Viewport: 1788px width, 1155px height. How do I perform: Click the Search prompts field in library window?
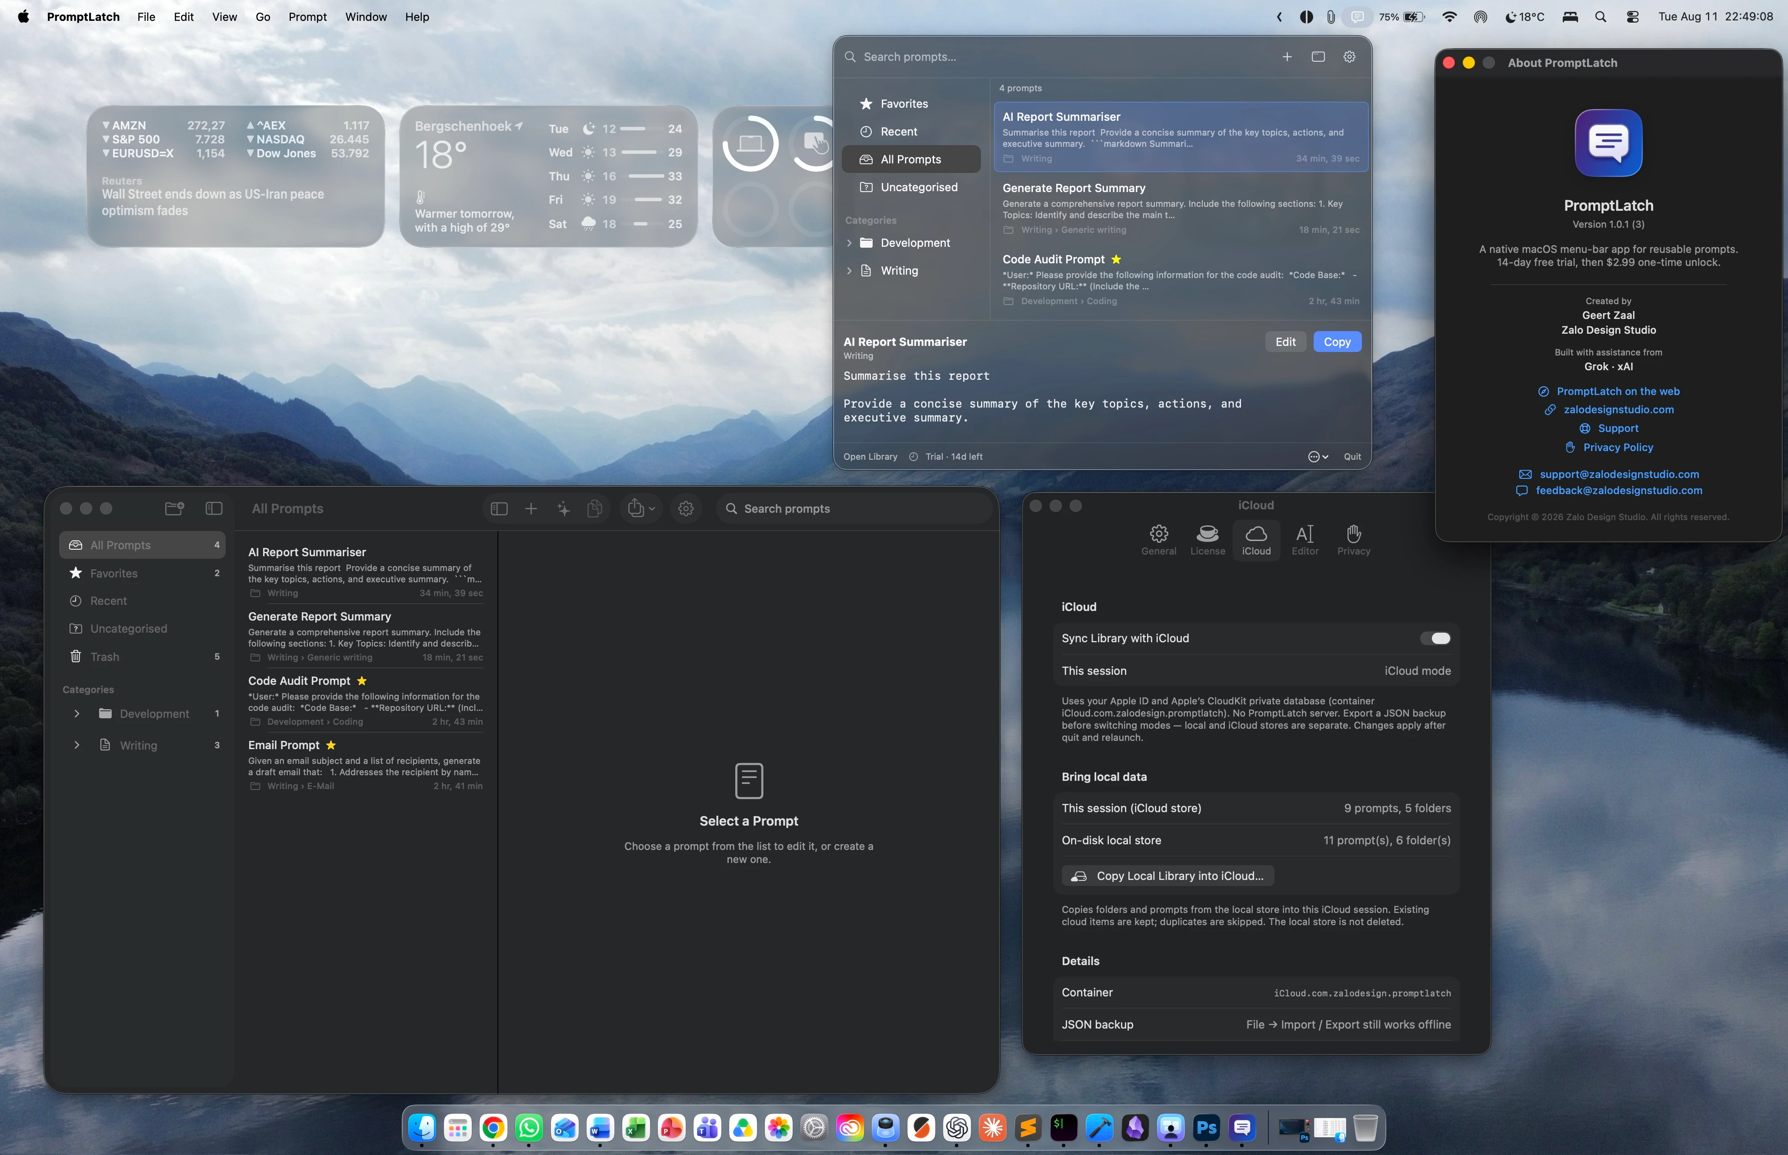(x=854, y=509)
